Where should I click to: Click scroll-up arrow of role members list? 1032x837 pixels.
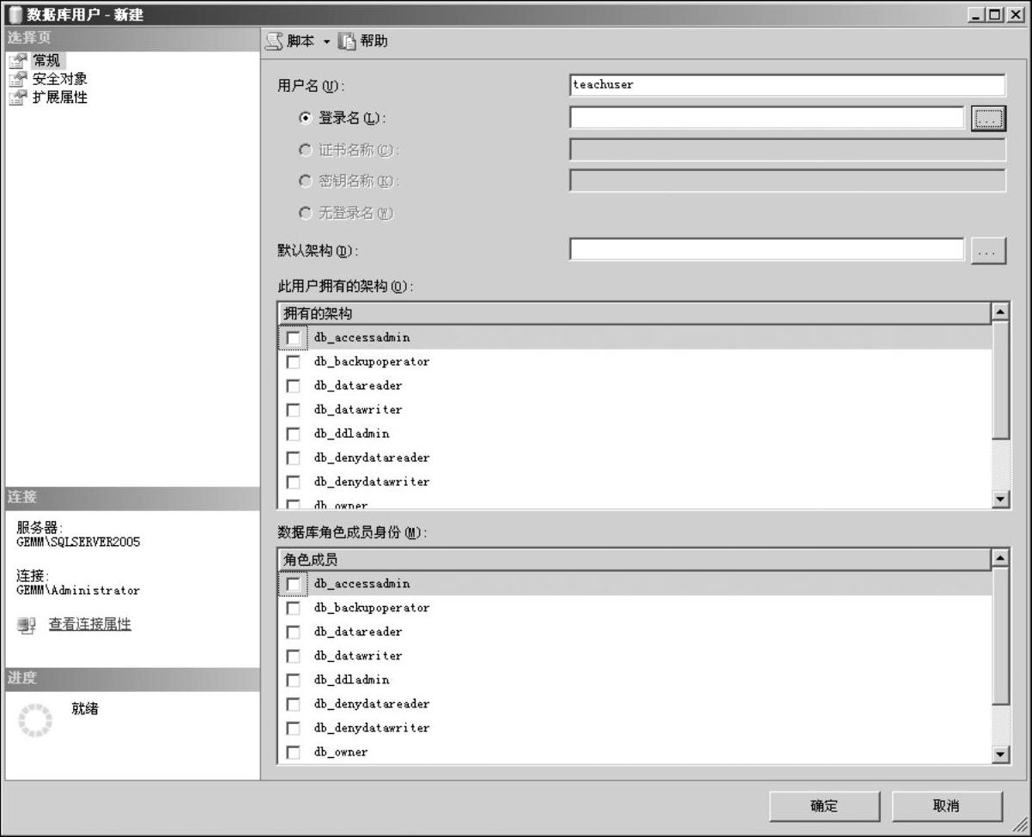point(1000,559)
